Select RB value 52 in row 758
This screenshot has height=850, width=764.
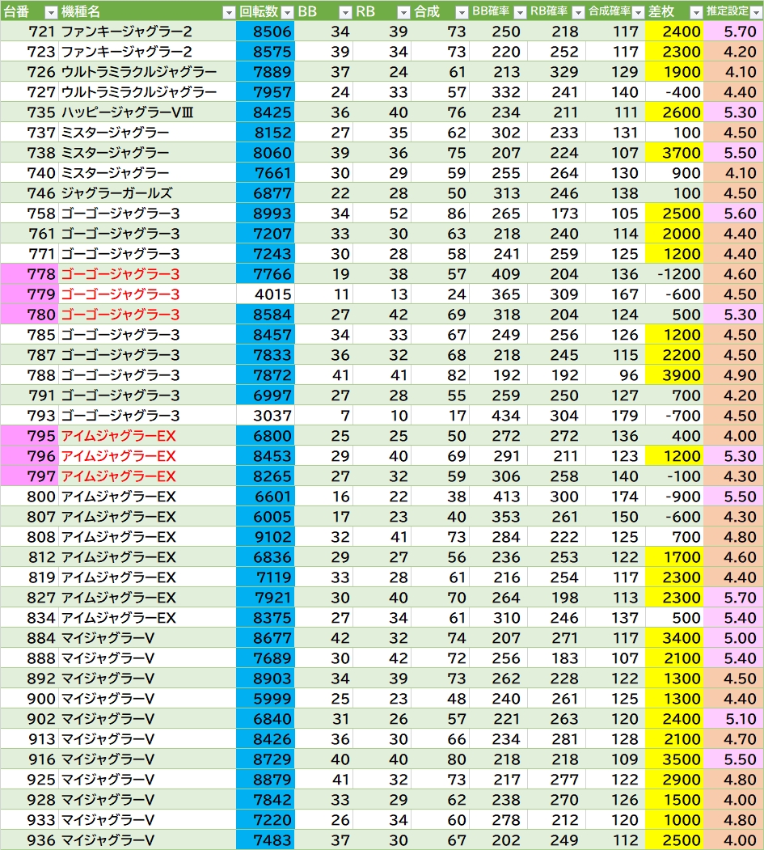tap(382, 214)
